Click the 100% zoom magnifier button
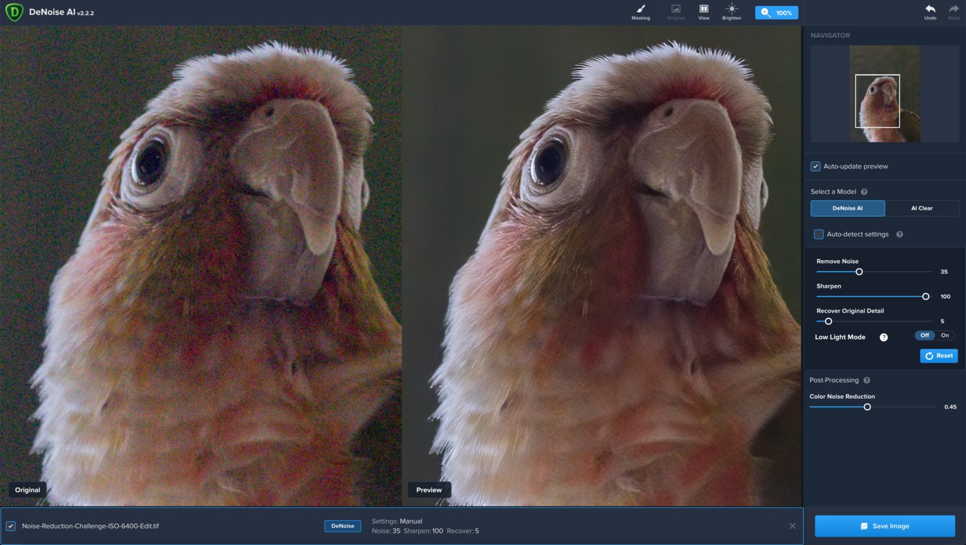The image size is (966, 545). pos(777,13)
